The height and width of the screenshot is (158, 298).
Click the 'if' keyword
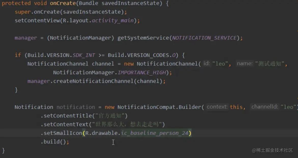click(x=18, y=55)
